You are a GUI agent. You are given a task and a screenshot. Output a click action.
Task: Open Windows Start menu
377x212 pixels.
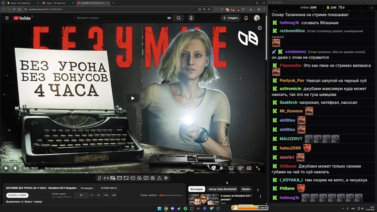pyautogui.click(x=159, y=208)
